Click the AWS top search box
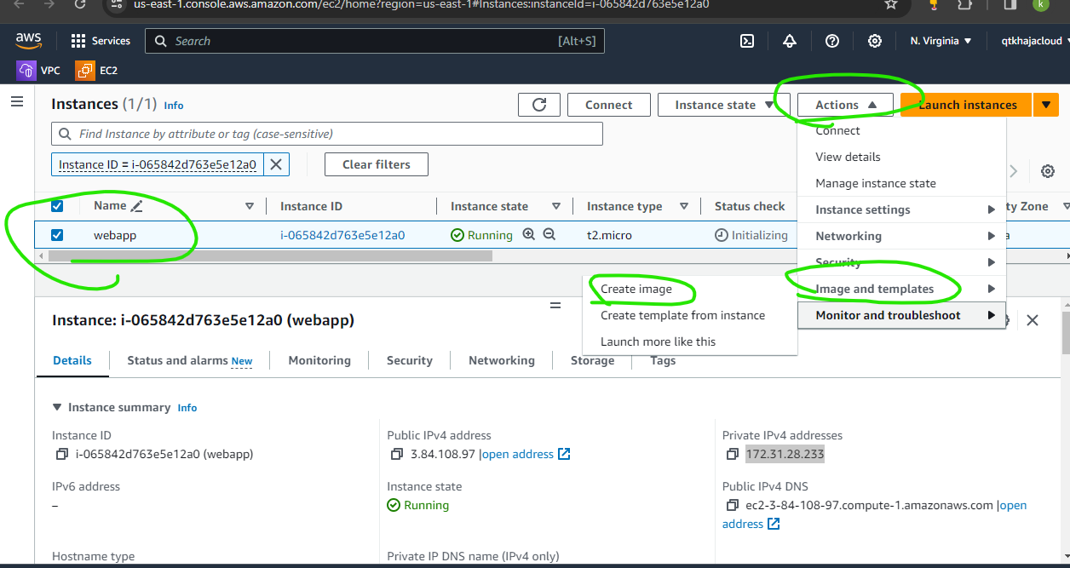Image resolution: width=1070 pixels, height=568 pixels. pos(375,41)
